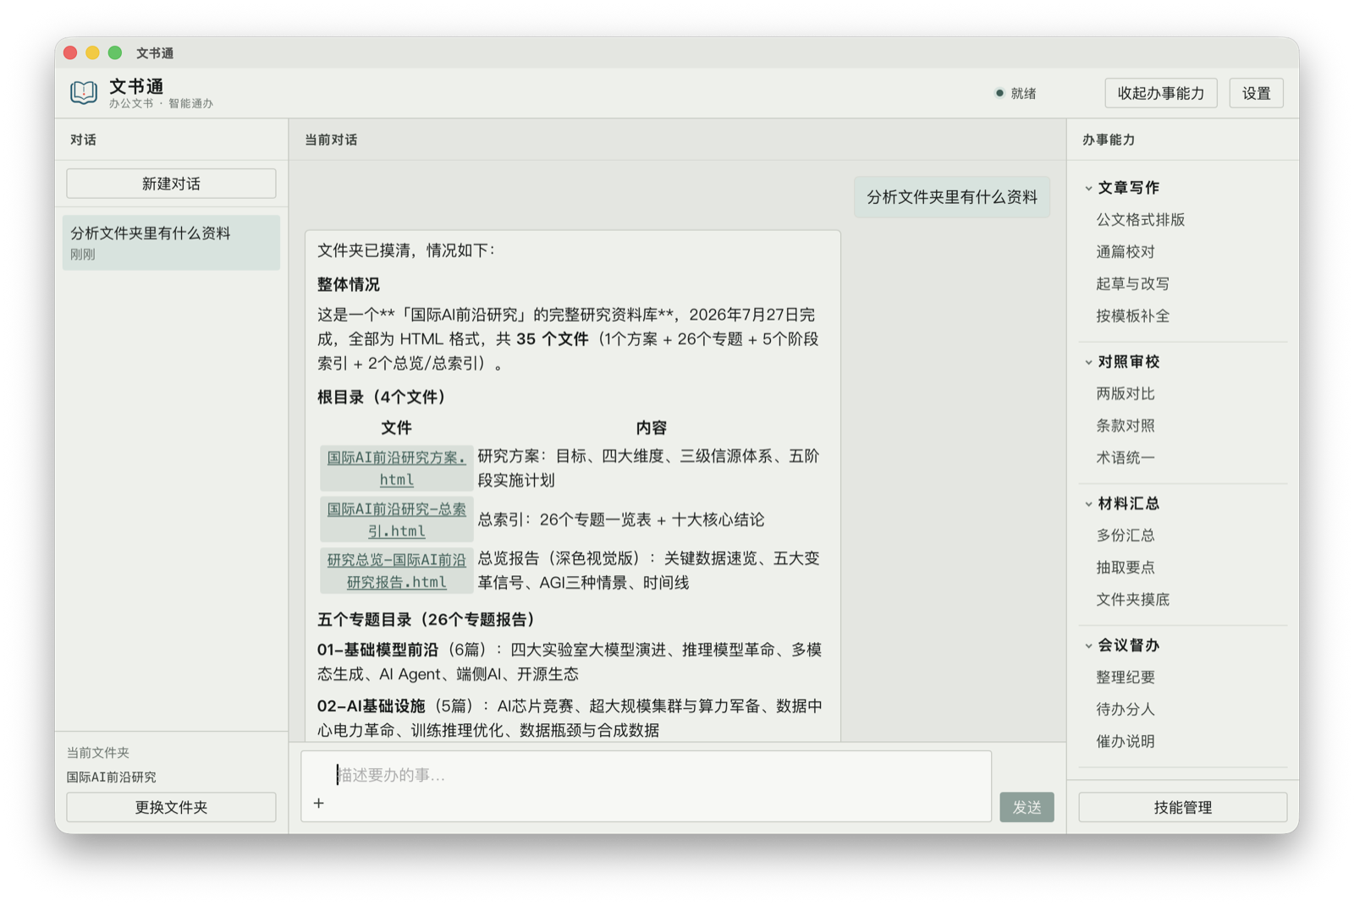Start a 新建对话 new conversation
1354x906 pixels.
tap(171, 184)
